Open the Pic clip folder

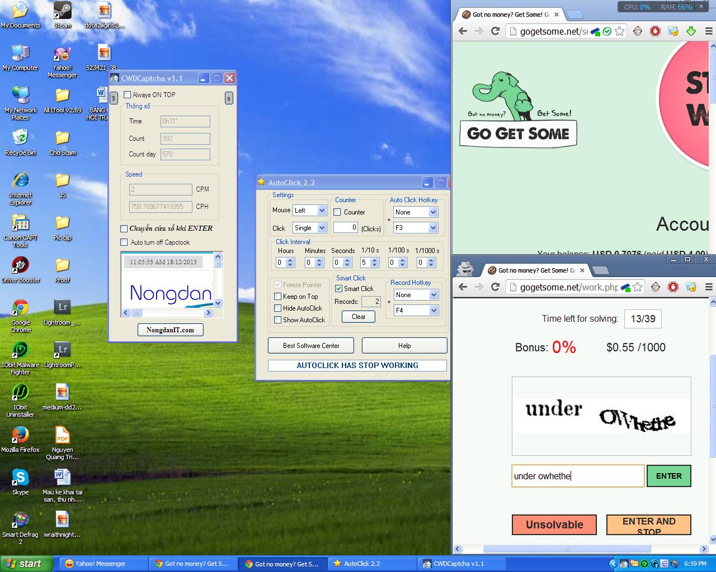point(63,227)
